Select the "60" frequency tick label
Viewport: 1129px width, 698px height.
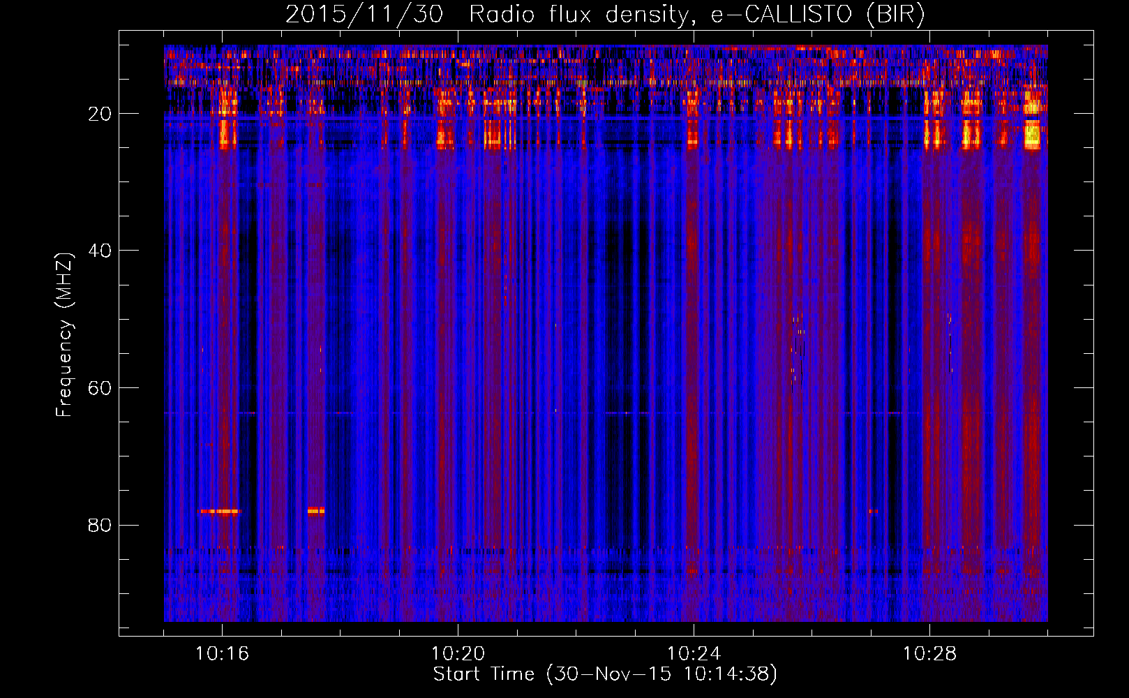[100, 388]
